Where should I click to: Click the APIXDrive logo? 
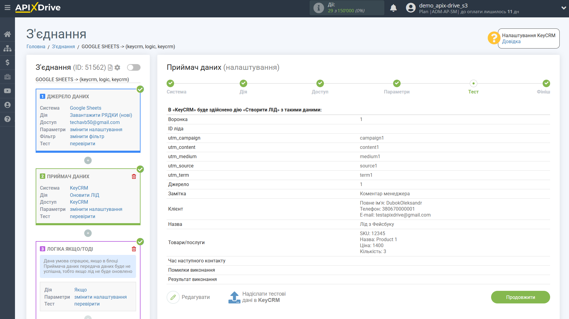tap(38, 7)
